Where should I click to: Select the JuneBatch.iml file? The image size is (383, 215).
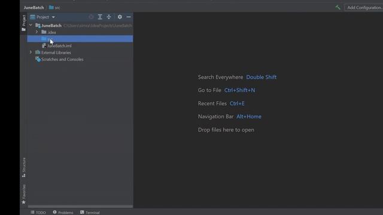point(59,46)
